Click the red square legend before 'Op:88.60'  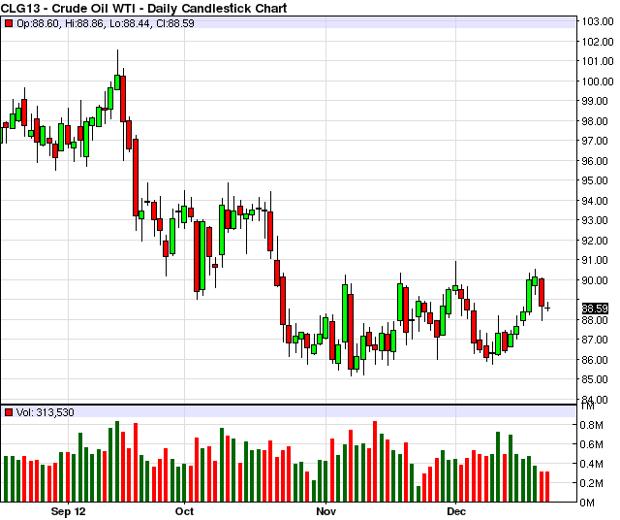[x=9, y=23]
